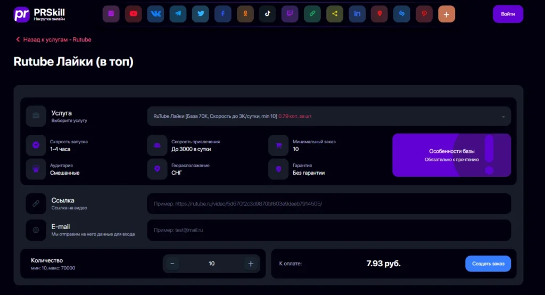Click the Аудитория icon
The width and height of the screenshot is (545, 295).
coord(36,169)
